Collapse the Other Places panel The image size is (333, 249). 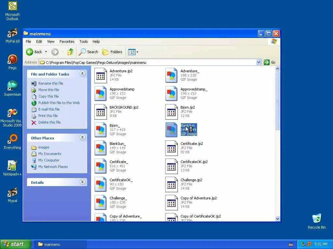(x=82, y=137)
